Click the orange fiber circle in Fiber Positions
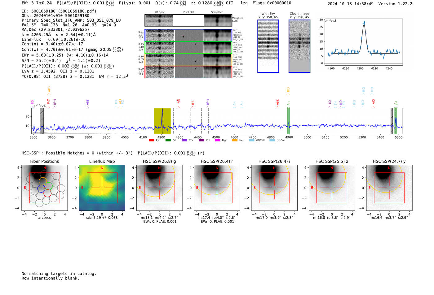This screenshot has width=434, height=295. pos(43,181)
